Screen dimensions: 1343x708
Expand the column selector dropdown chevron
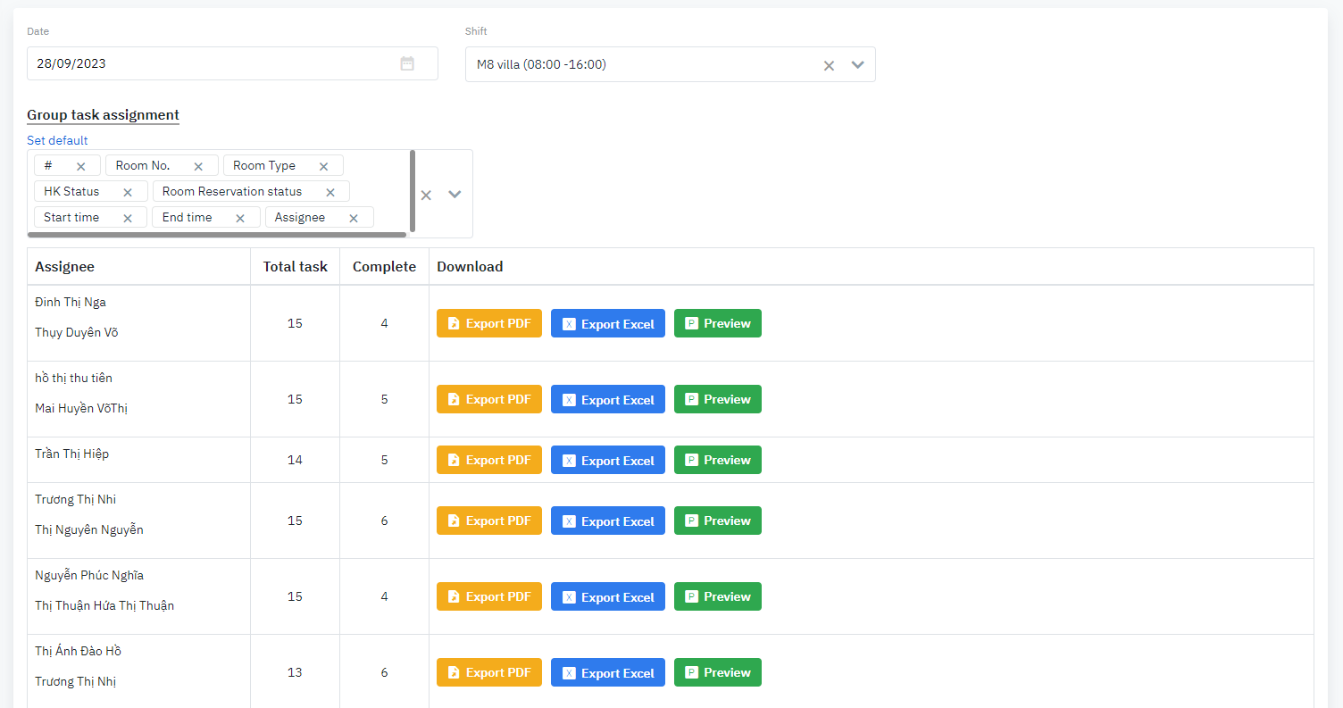click(x=455, y=195)
